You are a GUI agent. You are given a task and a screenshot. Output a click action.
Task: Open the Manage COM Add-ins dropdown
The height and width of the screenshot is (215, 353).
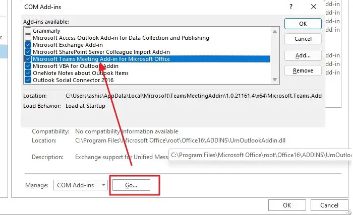[x=81, y=185]
